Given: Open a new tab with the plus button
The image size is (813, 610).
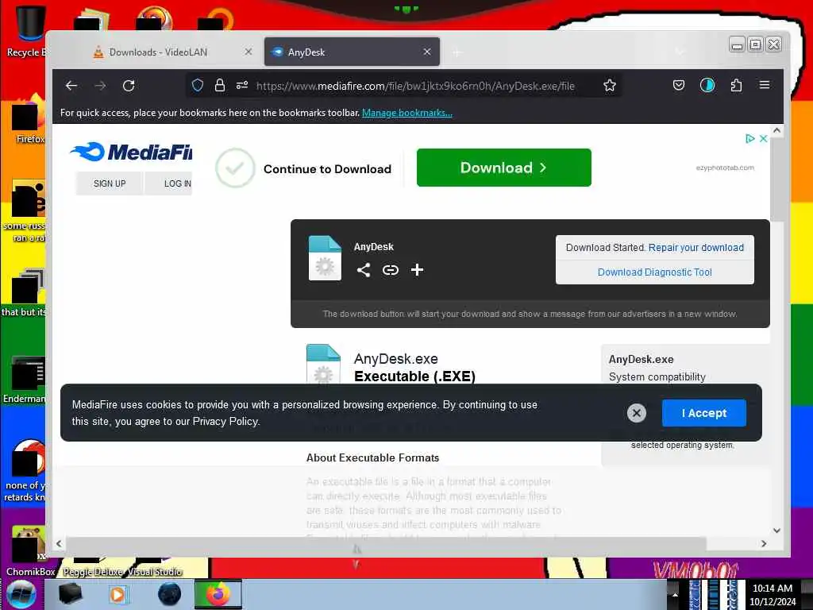Looking at the screenshot, I should tap(457, 52).
